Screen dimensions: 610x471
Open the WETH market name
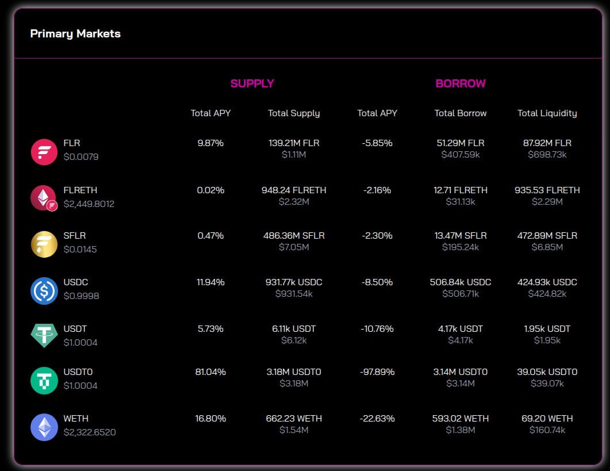click(x=76, y=419)
